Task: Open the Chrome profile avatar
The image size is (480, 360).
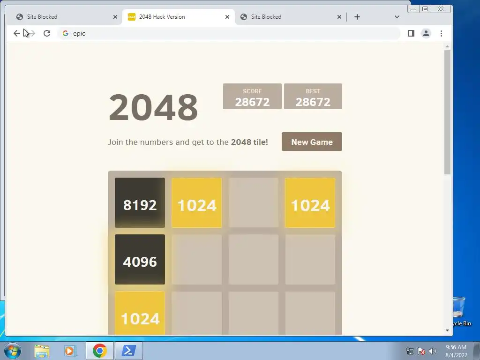Action: coord(426,33)
